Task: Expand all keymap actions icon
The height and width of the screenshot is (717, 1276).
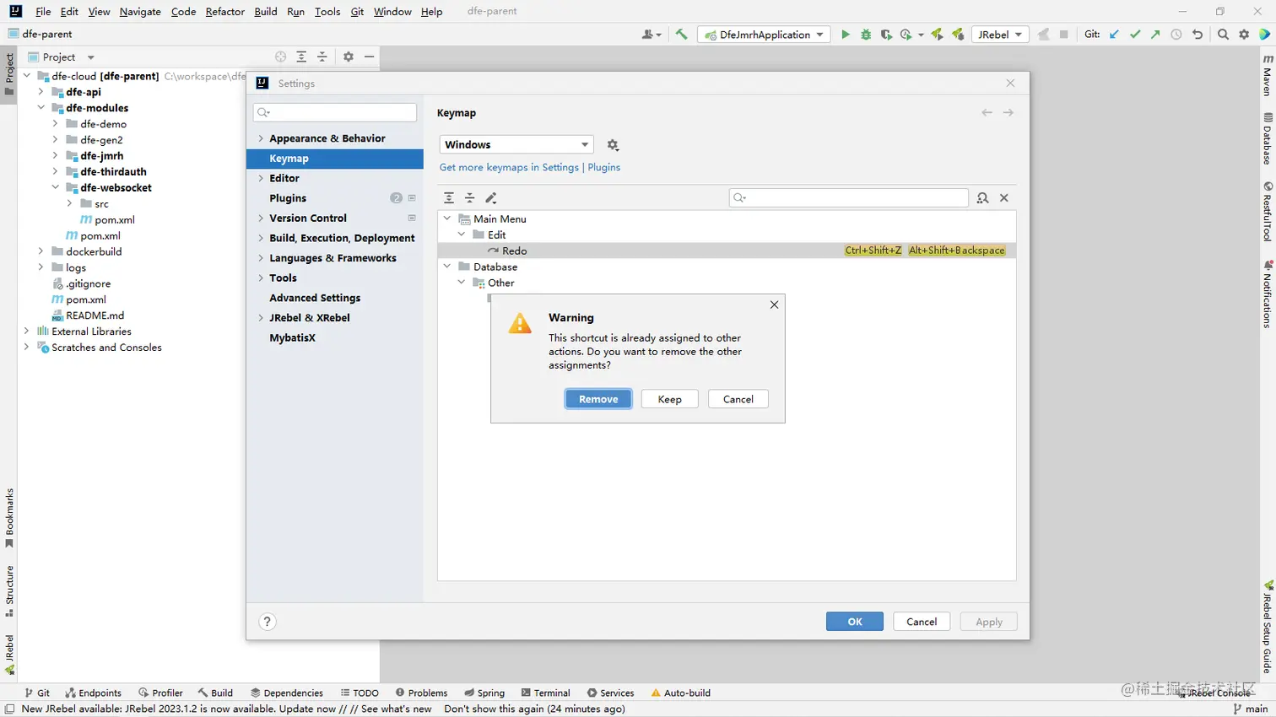Action: coord(449,197)
